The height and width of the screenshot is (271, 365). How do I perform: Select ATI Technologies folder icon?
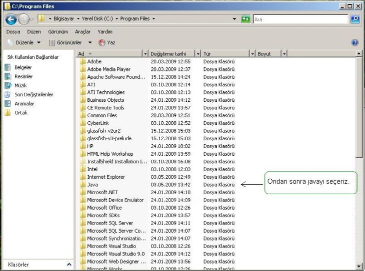coord(82,92)
